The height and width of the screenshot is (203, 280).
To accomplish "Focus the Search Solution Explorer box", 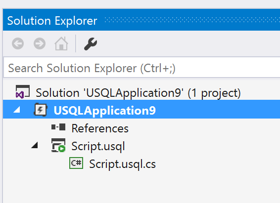I will (142, 68).
